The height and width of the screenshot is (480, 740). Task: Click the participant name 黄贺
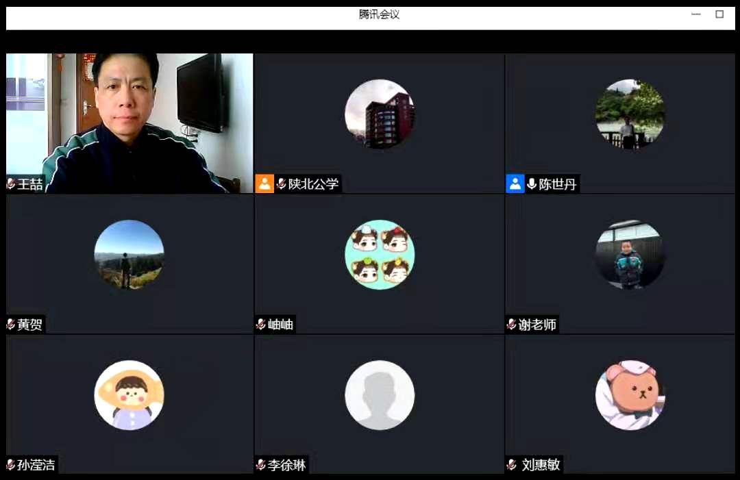(x=29, y=325)
